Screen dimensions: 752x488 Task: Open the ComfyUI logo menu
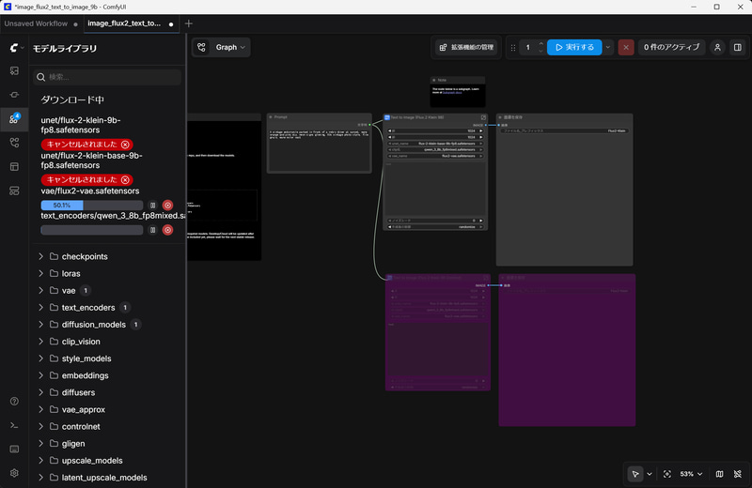[16, 48]
